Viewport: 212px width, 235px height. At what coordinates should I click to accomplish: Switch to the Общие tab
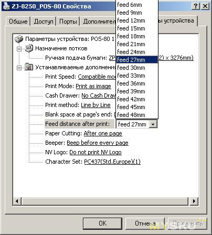click(18, 22)
